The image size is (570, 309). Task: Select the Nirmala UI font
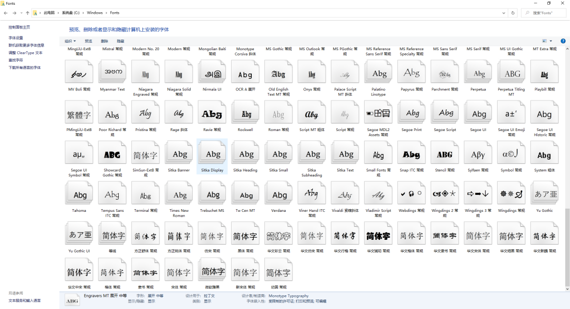tap(212, 72)
